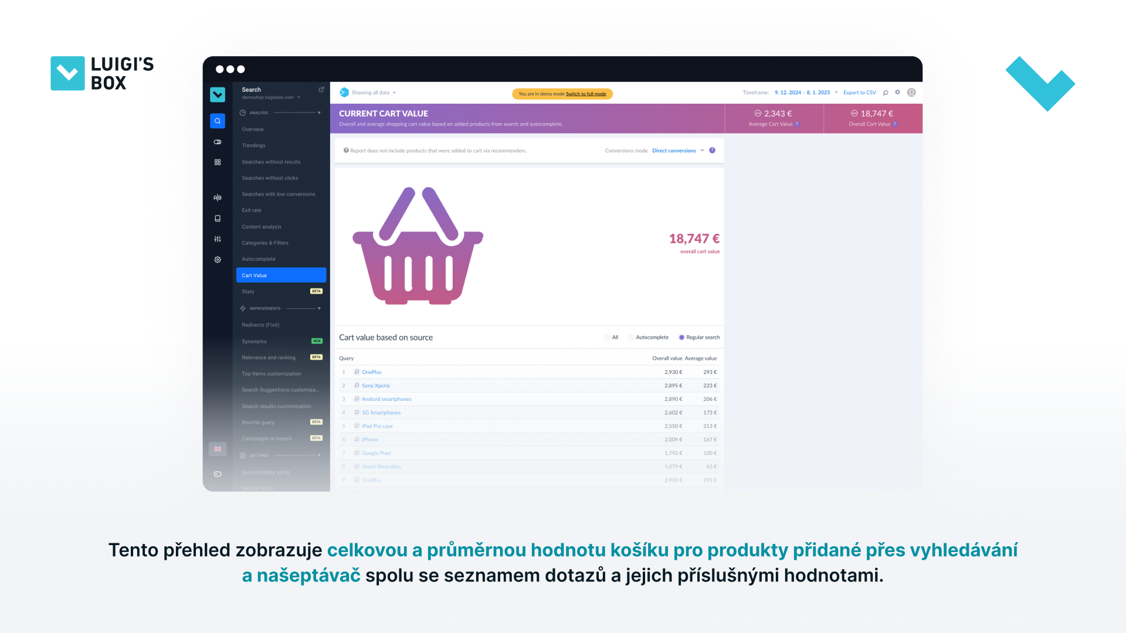Viewport: 1126px width, 633px height.
Task: Select the Autocomplete radio button
Action: click(631, 338)
